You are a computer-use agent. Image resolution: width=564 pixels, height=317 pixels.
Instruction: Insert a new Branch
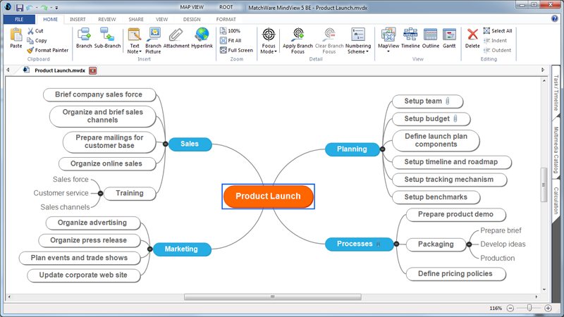coord(84,38)
